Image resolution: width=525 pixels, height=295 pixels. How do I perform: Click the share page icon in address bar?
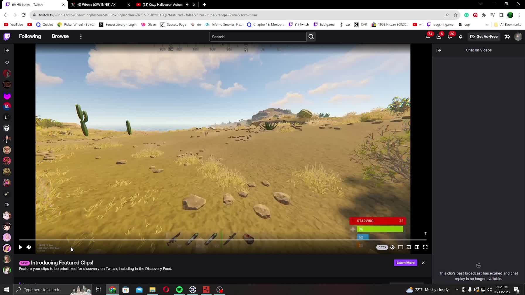(447, 15)
